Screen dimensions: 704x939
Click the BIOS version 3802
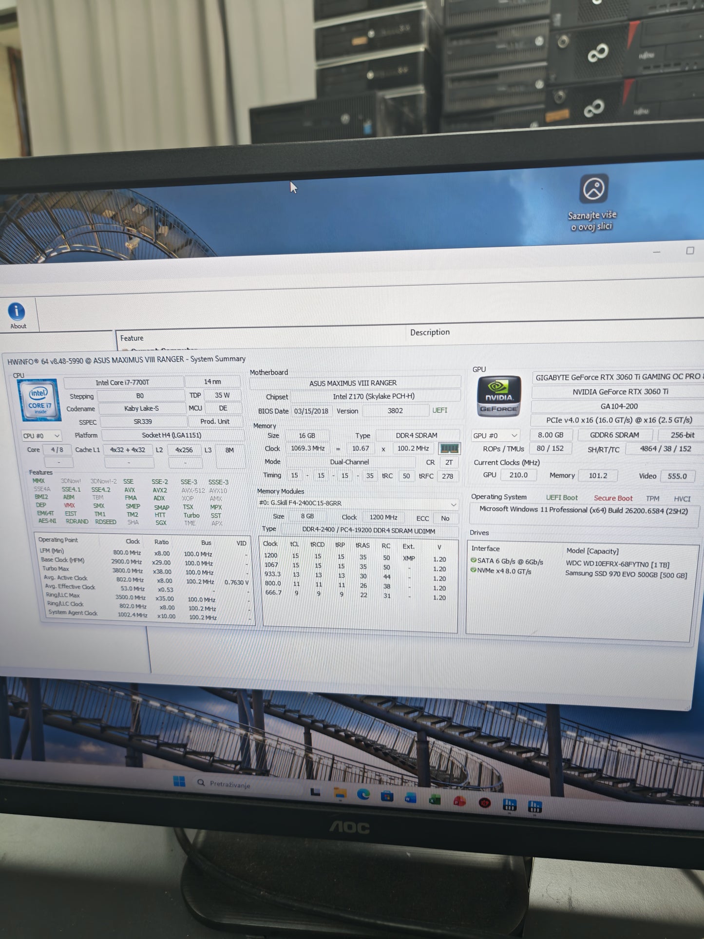395,410
